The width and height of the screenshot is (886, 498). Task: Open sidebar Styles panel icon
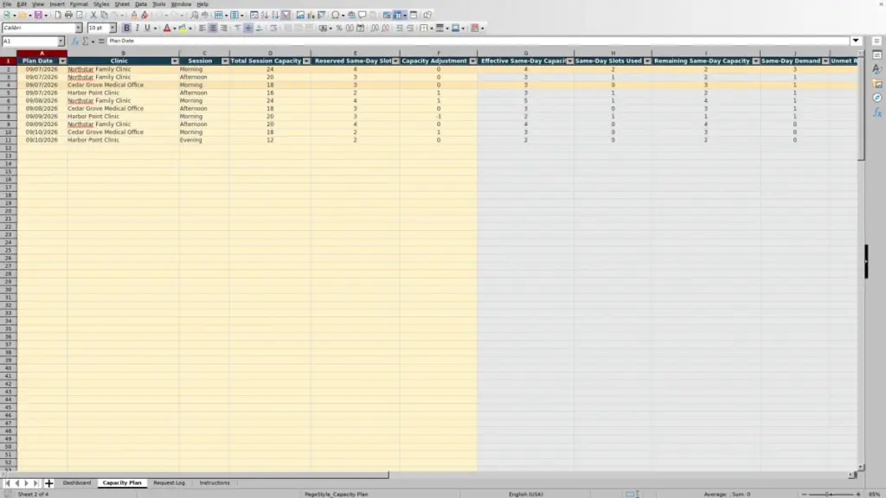click(x=877, y=69)
